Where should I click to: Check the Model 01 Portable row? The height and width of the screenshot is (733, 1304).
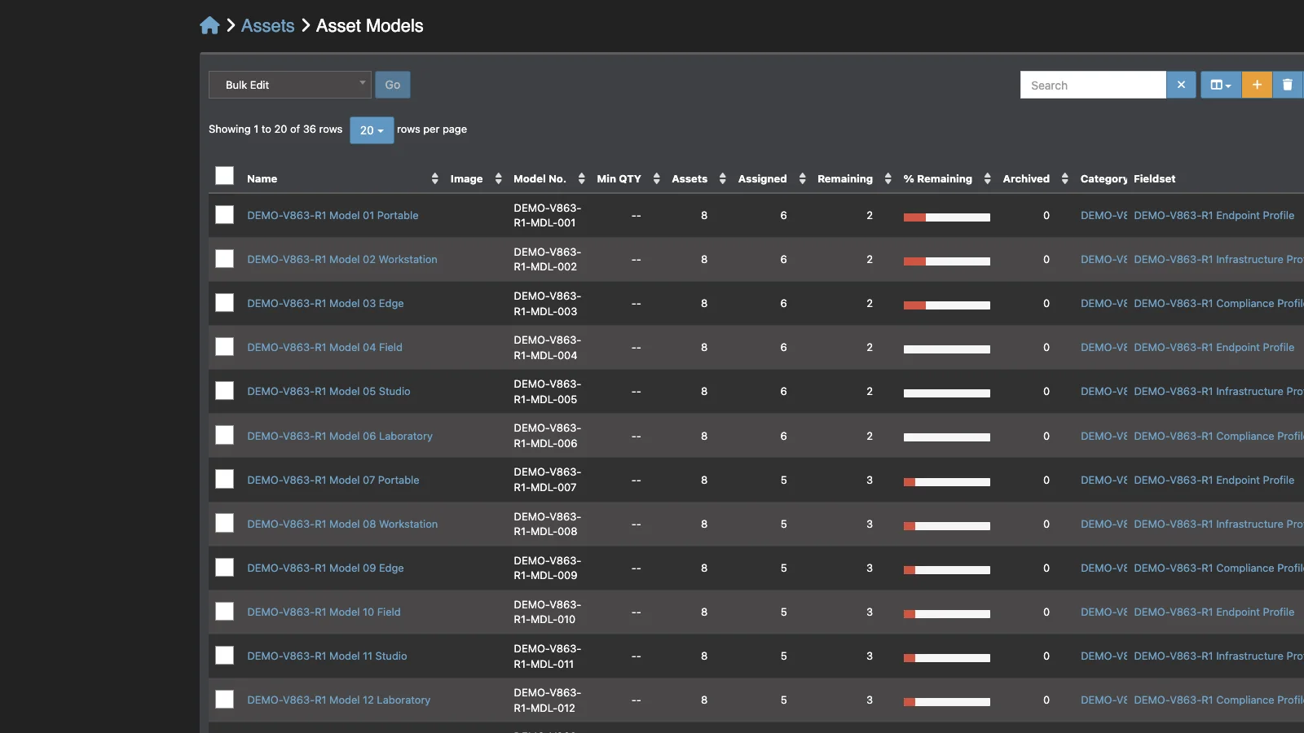point(224,214)
